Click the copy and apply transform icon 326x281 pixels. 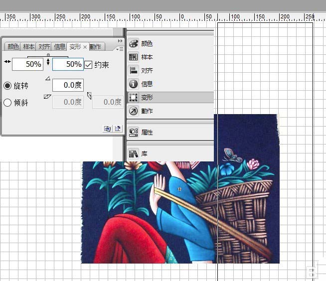107,129
